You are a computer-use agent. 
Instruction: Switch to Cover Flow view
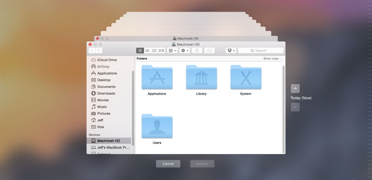coord(161,51)
